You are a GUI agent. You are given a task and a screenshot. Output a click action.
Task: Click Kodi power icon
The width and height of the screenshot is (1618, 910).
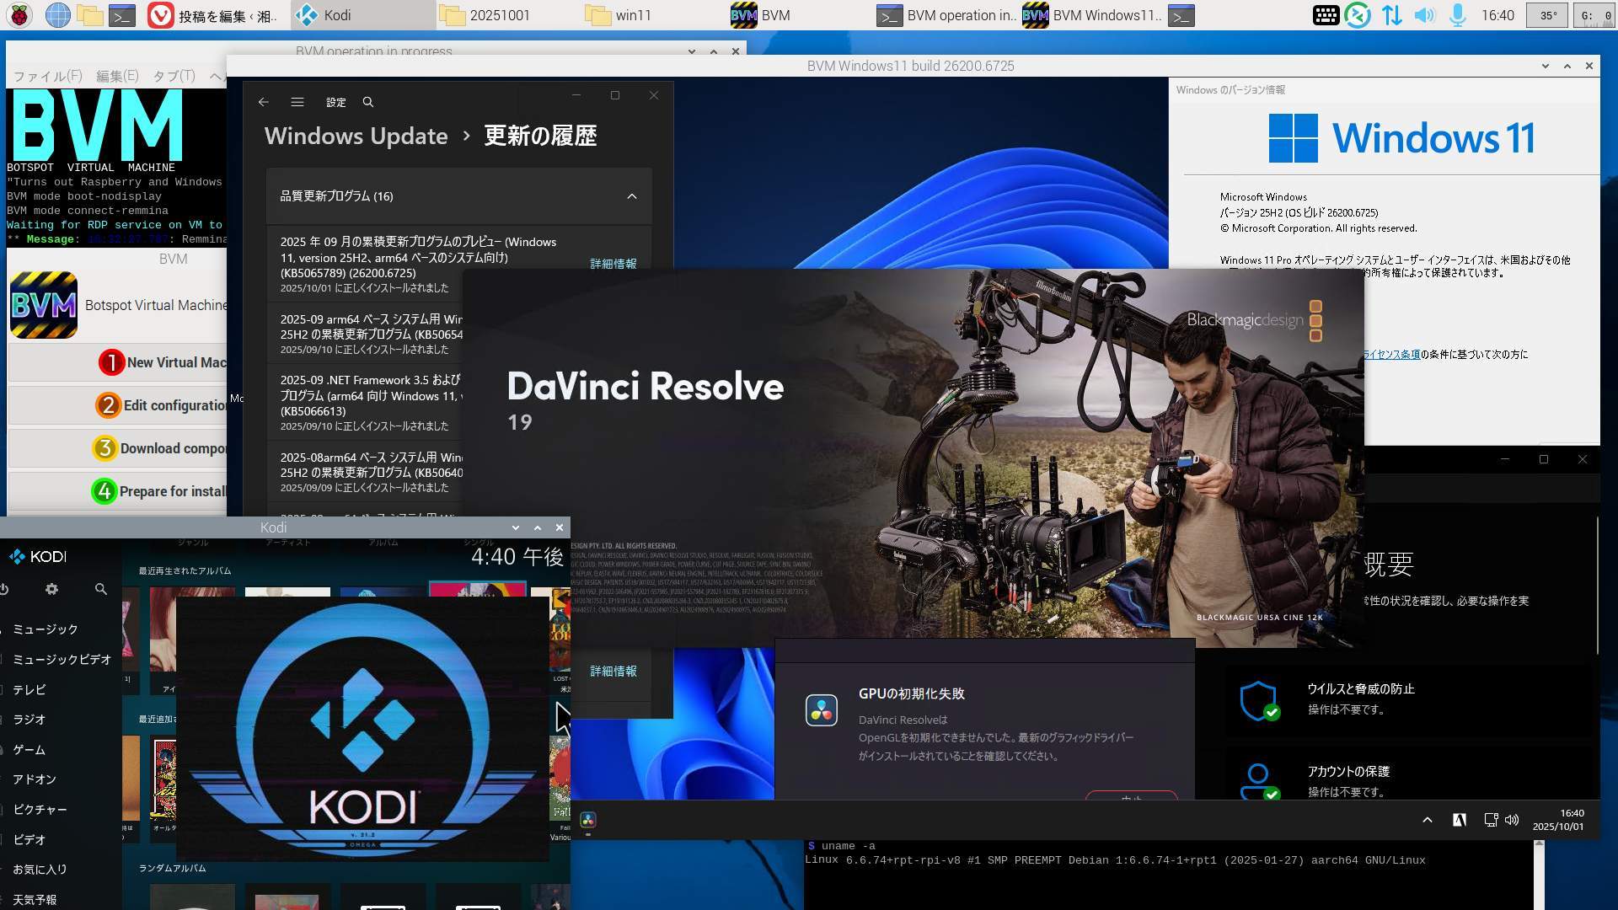[4, 589]
